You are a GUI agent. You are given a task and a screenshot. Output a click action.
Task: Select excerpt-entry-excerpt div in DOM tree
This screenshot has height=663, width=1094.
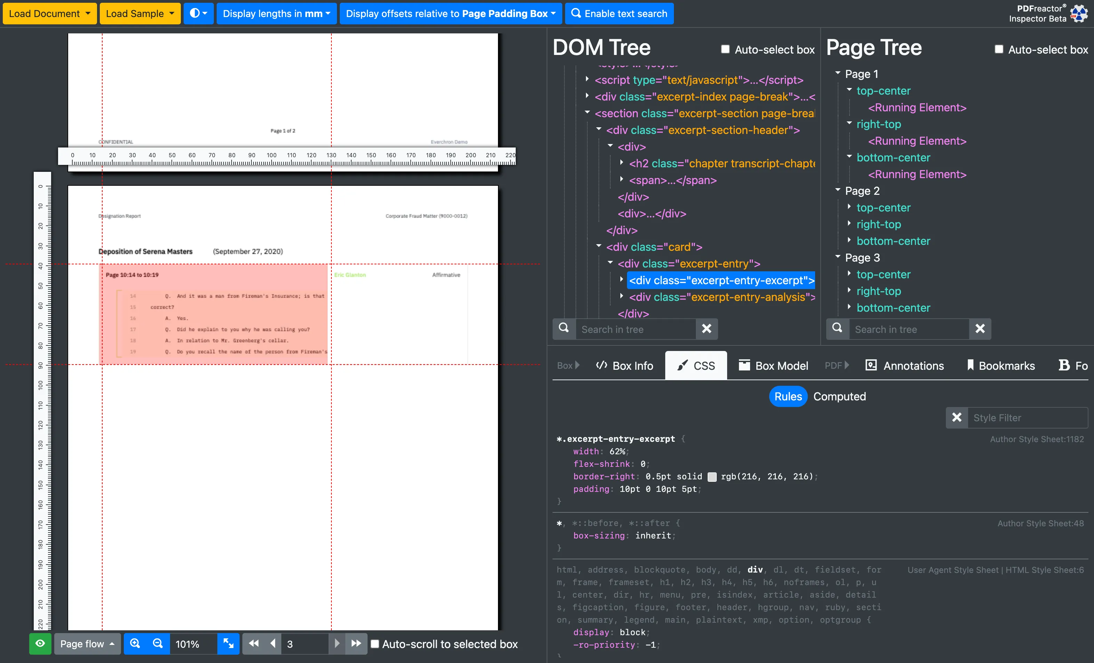coord(722,280)
